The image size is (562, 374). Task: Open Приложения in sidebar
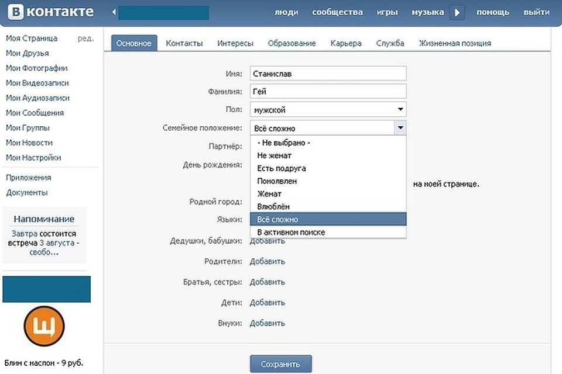point(28,178)
